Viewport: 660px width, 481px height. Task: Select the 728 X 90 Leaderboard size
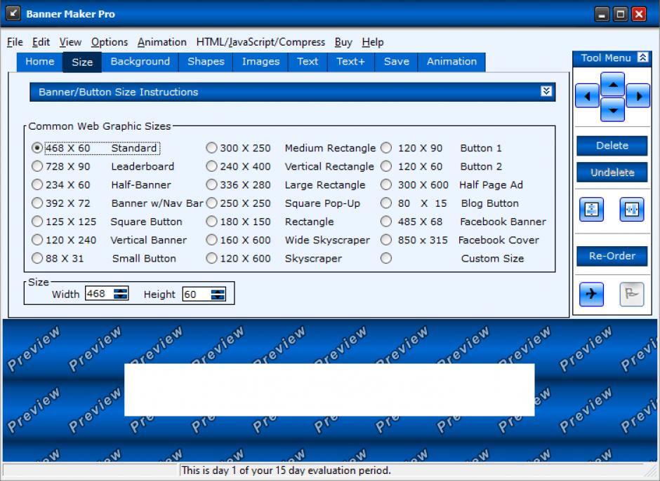pos(37,167)
